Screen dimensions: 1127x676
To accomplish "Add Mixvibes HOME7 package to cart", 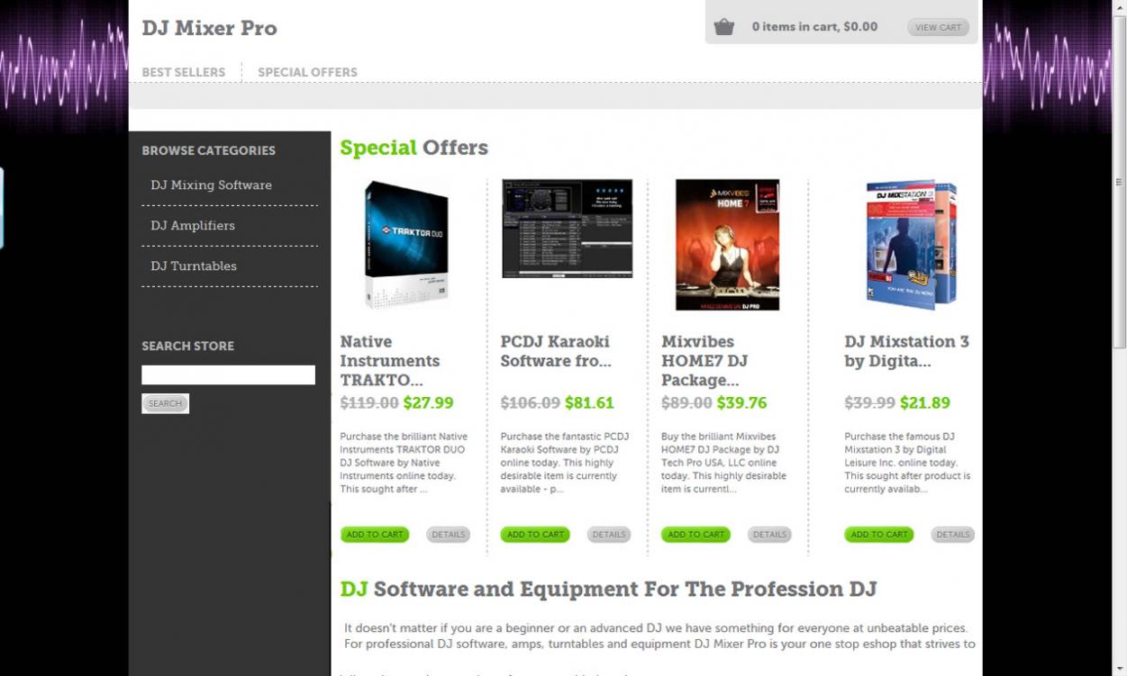I will tap(695, 535).
